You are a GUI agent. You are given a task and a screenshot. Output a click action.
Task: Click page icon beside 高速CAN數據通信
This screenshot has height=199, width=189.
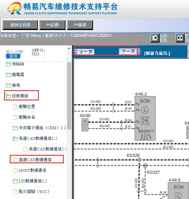tap(15, 160)
